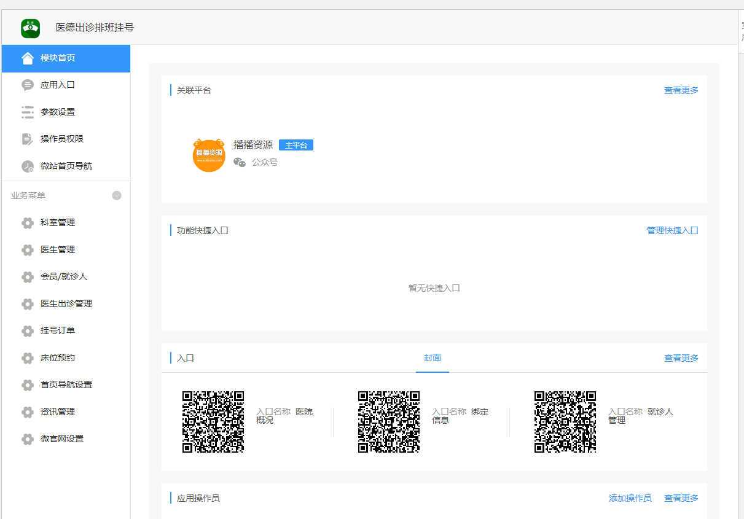The width and height of the screenshot is (744, 519).
Task: Click the 医院概况 QR code
Action: click(213, 422)
